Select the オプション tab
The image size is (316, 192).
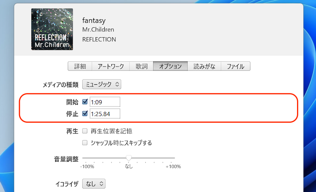click(x=170, y=66)
